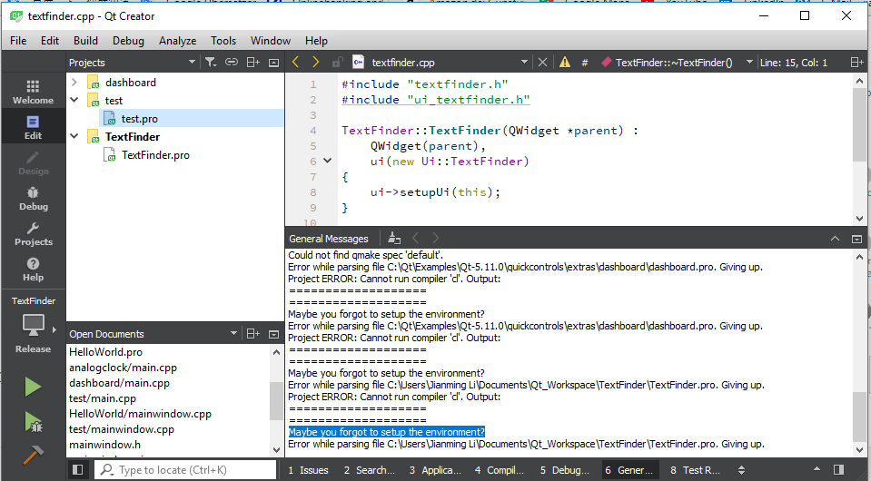Switch to the Issues output pane
This screenshot has width=871, height=481.
tap(308, 470)
